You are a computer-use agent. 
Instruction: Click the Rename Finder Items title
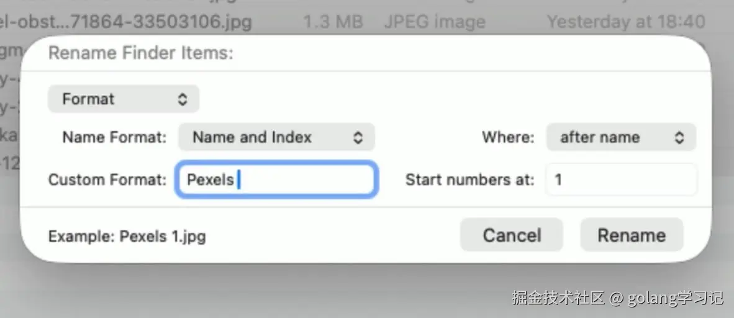140,53
